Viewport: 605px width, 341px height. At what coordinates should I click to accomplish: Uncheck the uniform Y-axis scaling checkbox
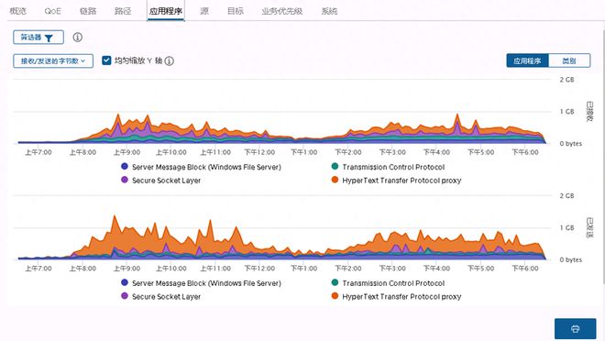tap(106, 60)
